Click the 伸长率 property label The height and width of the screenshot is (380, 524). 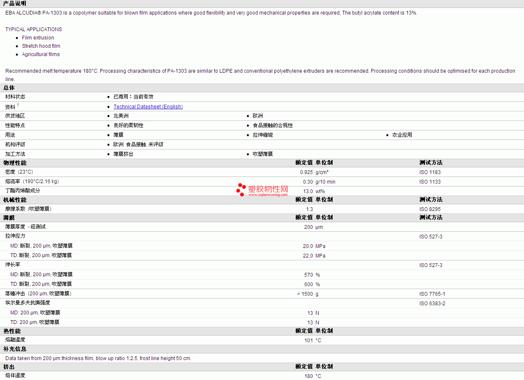click(13, 265)
